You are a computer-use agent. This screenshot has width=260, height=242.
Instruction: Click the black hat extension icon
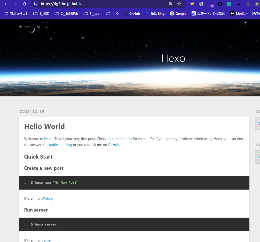(x=239, y=4)
